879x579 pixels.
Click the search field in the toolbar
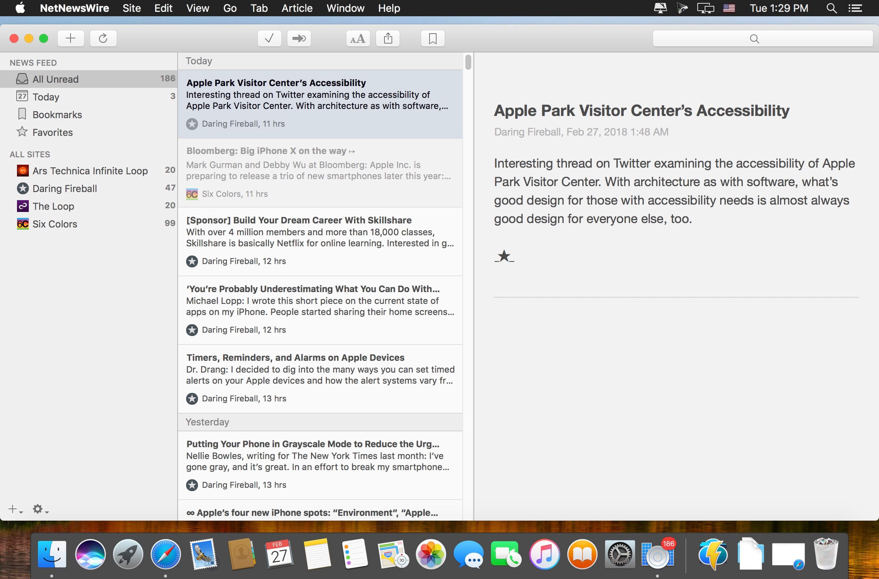pyautogui.click(x=763, y=38)
